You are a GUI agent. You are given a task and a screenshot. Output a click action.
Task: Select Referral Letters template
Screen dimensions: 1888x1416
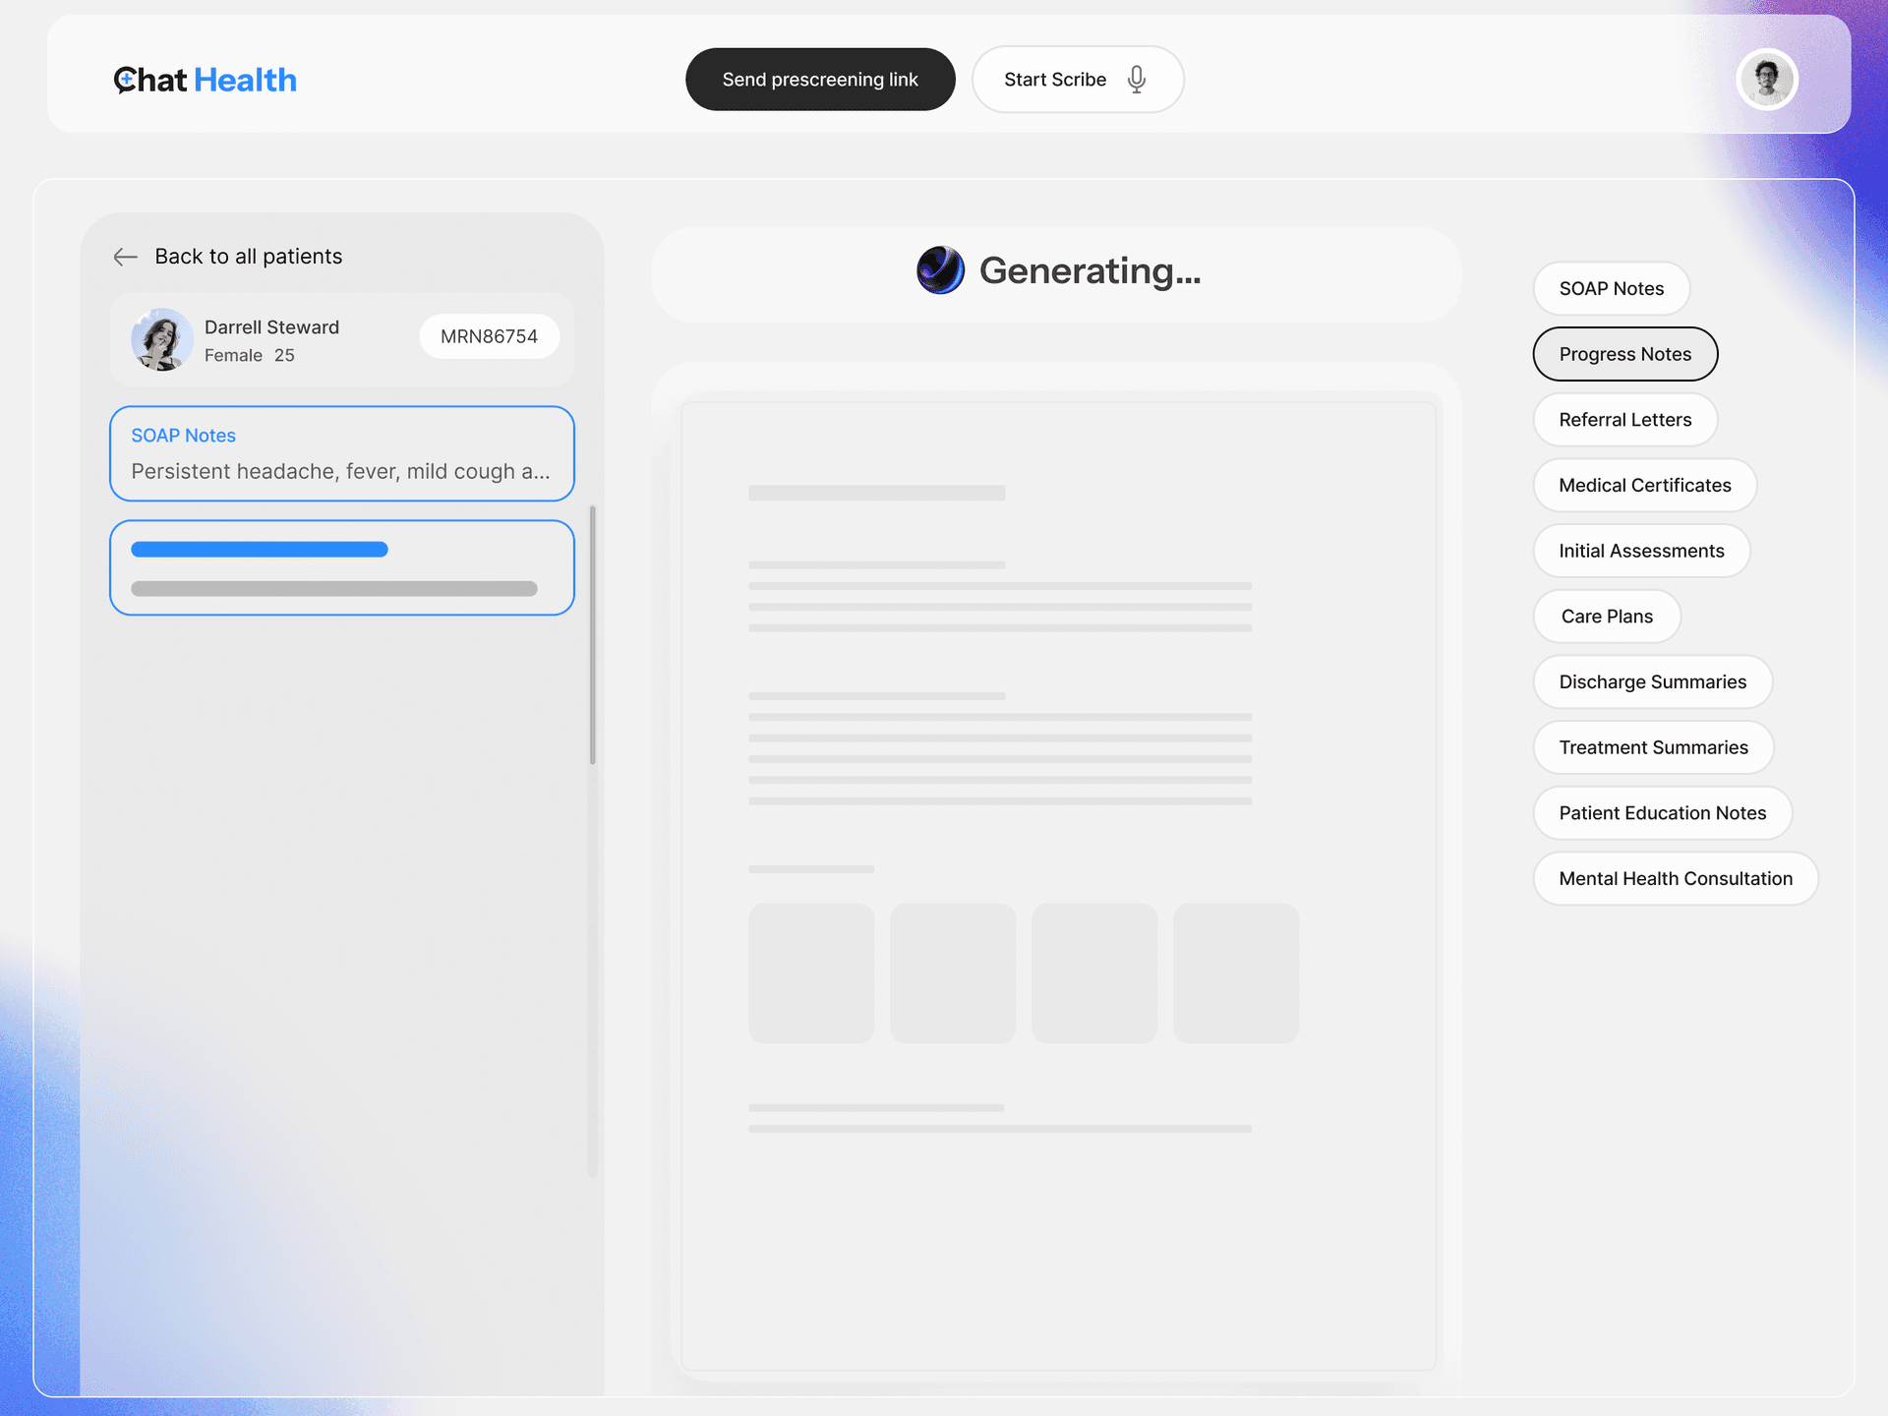click(1625, 420)
